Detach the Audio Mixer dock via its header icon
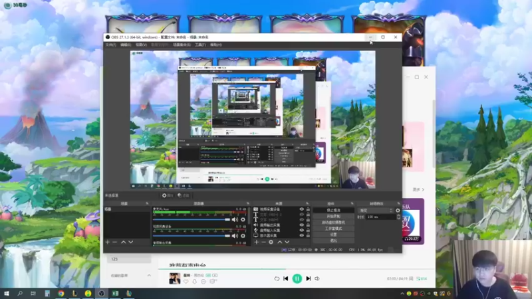 (x=248, y=203)
